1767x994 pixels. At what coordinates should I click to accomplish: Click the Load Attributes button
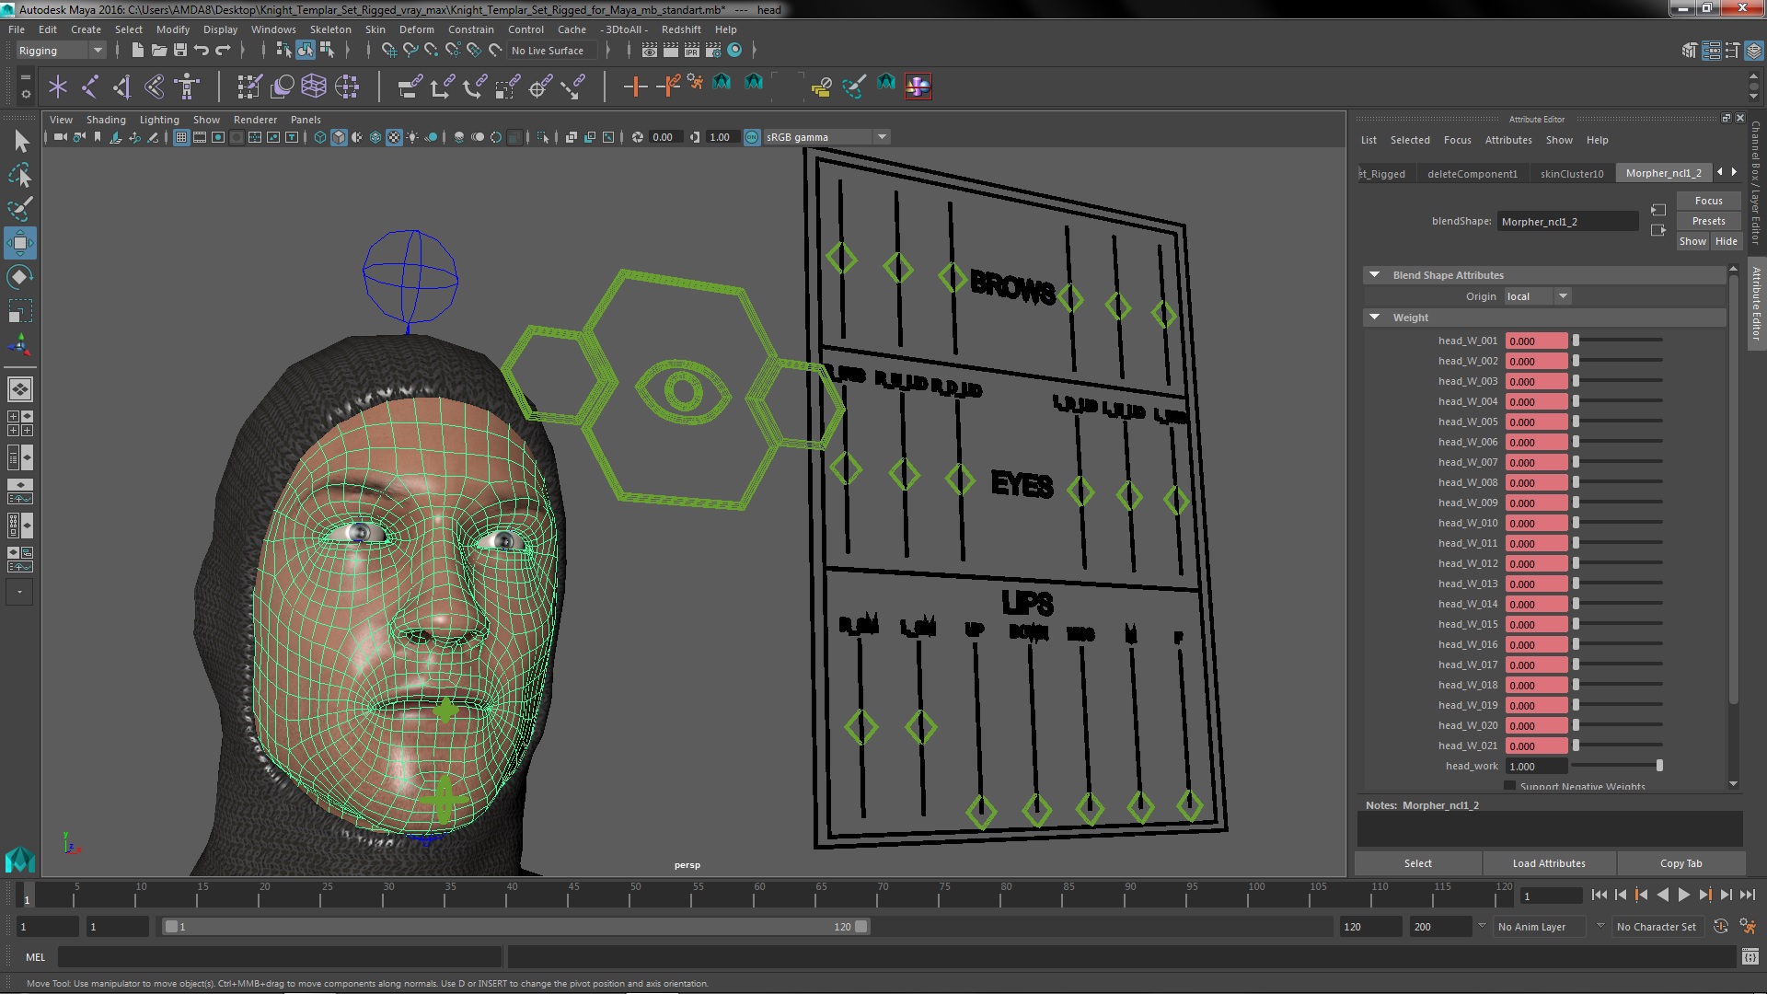tap(1549, 863)
